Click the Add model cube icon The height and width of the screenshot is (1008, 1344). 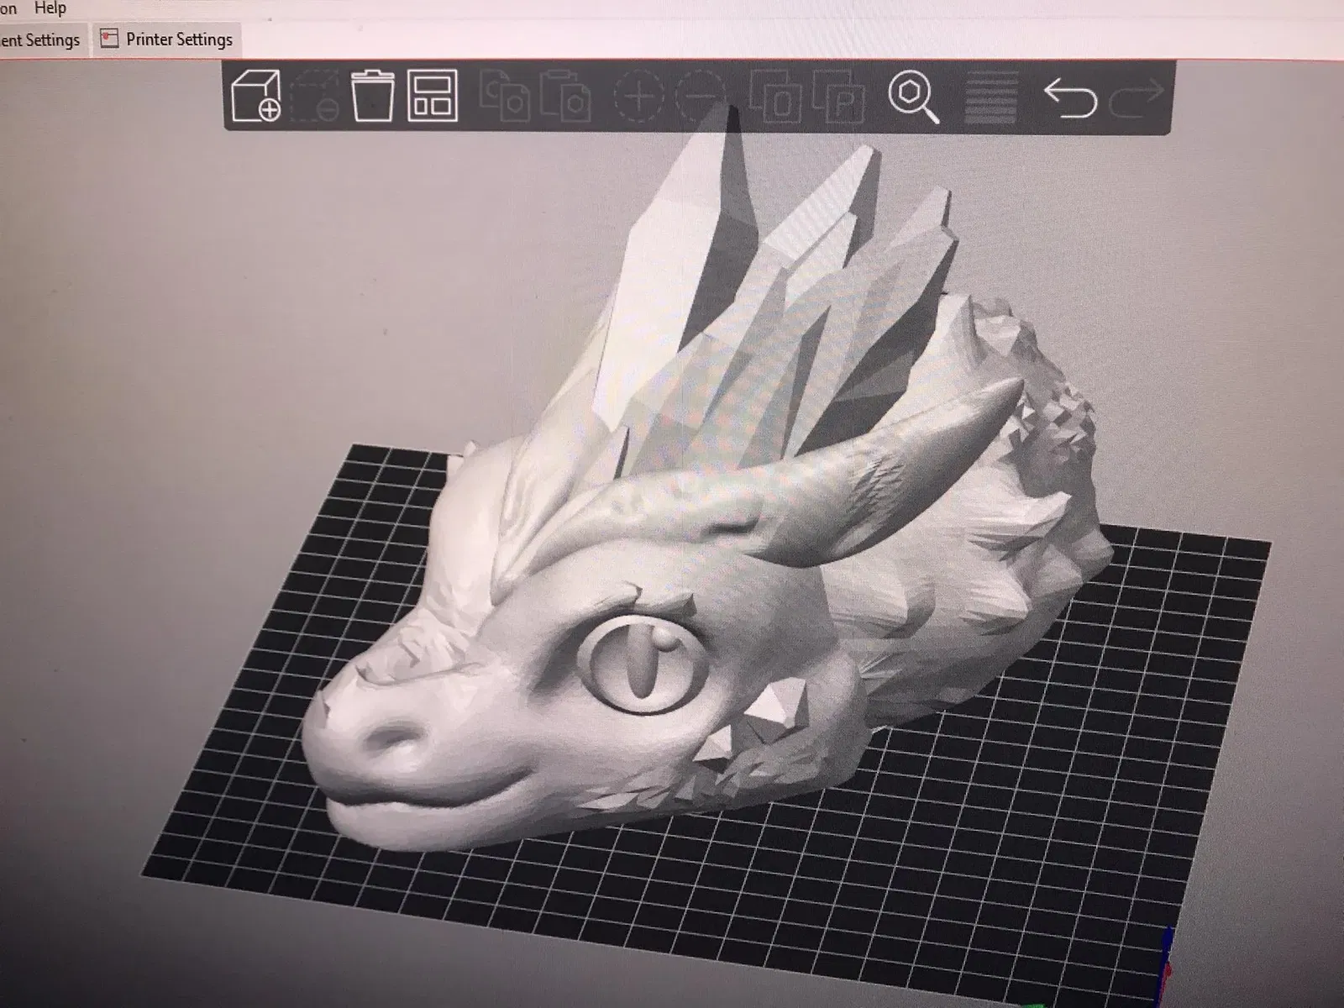coord(255,96)
